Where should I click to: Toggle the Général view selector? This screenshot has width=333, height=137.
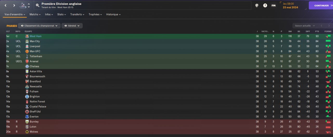pos(72,26)
